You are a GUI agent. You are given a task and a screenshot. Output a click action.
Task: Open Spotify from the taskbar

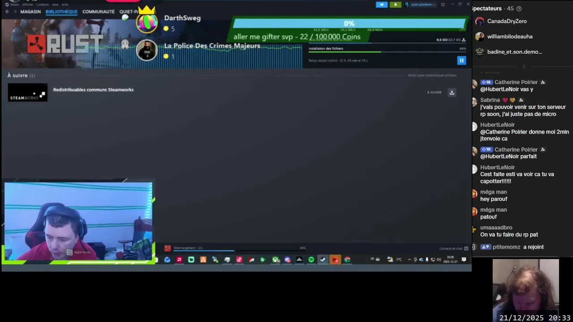click(311, 259)
